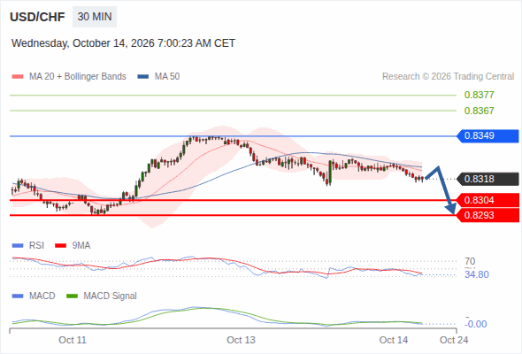Click the 0.8377 resistance level label
522x354 pixels.
(x=479, y=95)
